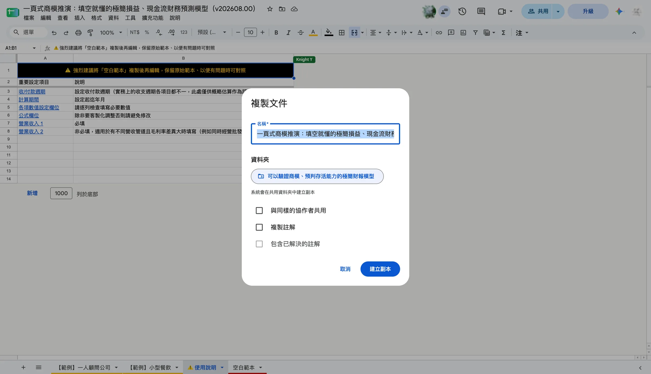Open the borders tool
The height and width of the screenshot is (374, 651).
point(342,33)
